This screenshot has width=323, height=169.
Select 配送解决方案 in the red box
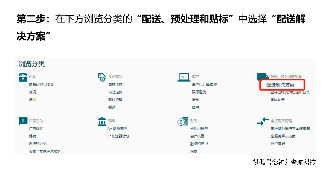tap(280, 85)
